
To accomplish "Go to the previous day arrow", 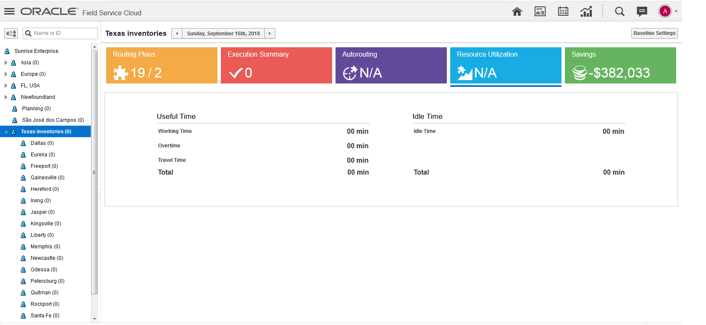I will pyautogui.click(x=177, y=34).
